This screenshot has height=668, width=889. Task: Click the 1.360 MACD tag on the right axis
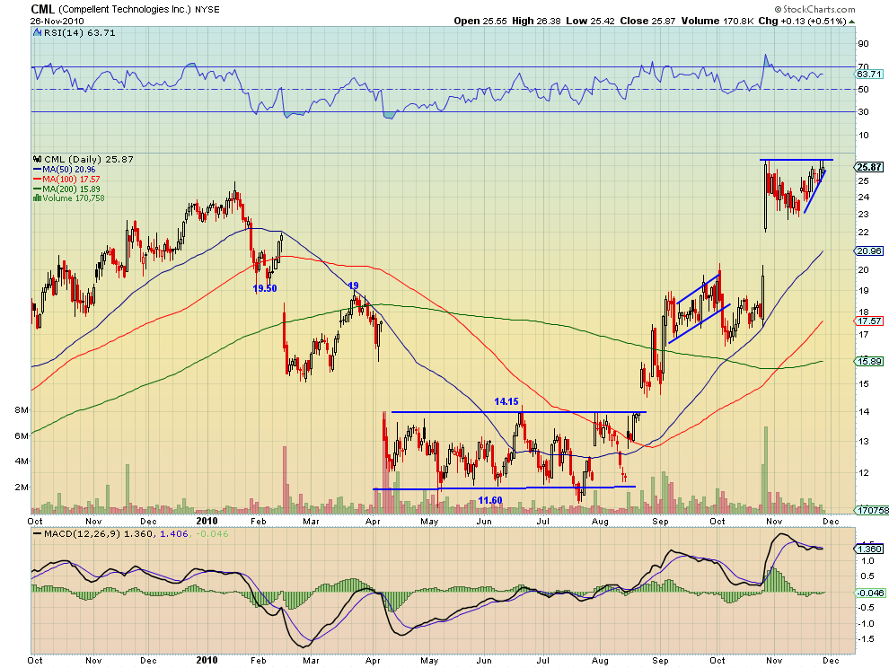869,549
